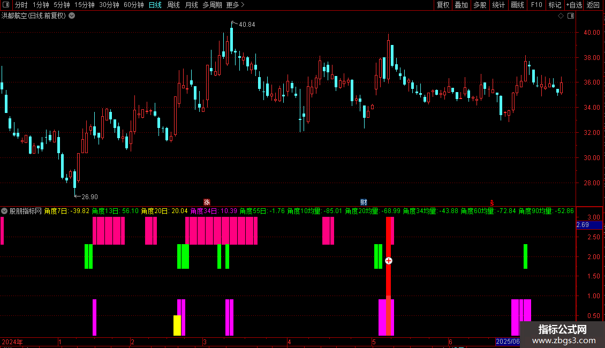Click the red 涨 event marker
Viewport: 605px width, 348px height.
pyautogui.click(x=207, y=202)
